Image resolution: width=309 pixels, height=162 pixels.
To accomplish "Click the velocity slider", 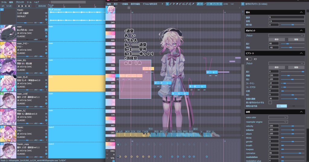I will coord(293,126).
